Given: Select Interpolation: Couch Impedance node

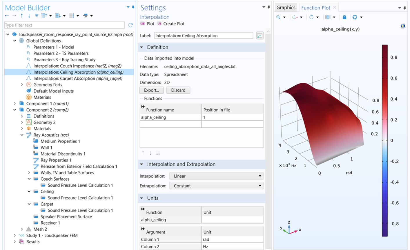Looking at the screenshot, I should coord(77,66).
